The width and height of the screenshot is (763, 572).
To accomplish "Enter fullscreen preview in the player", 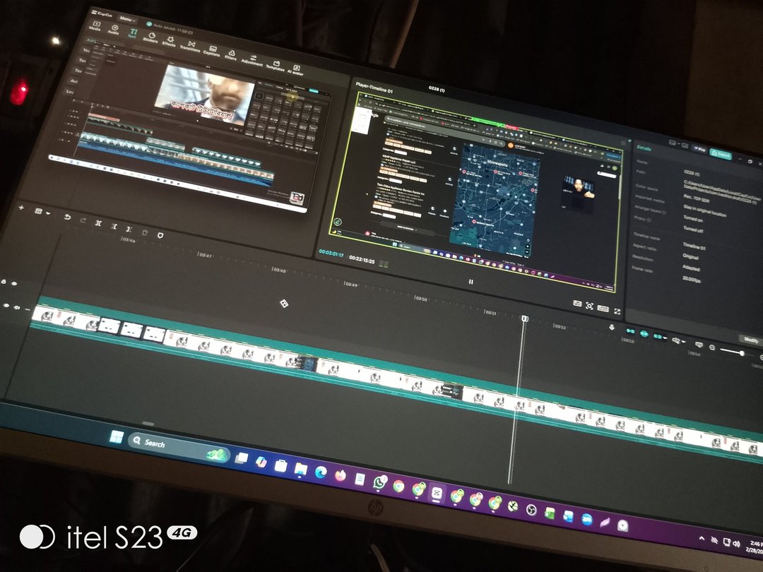I will (x=617, y=311).
